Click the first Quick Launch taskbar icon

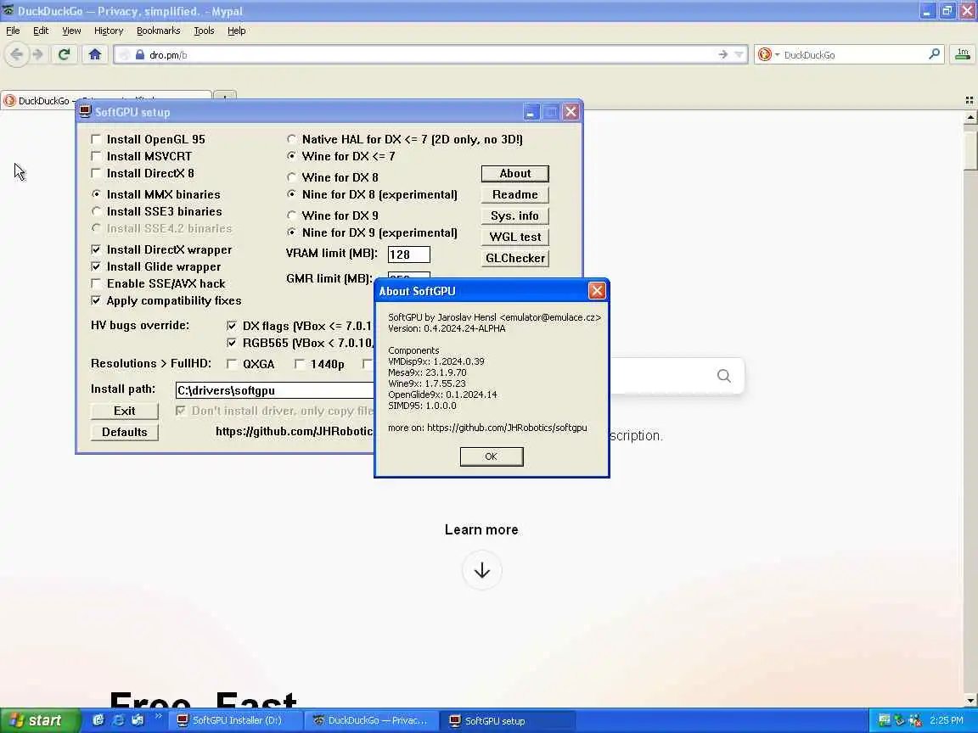pos(98,720)
